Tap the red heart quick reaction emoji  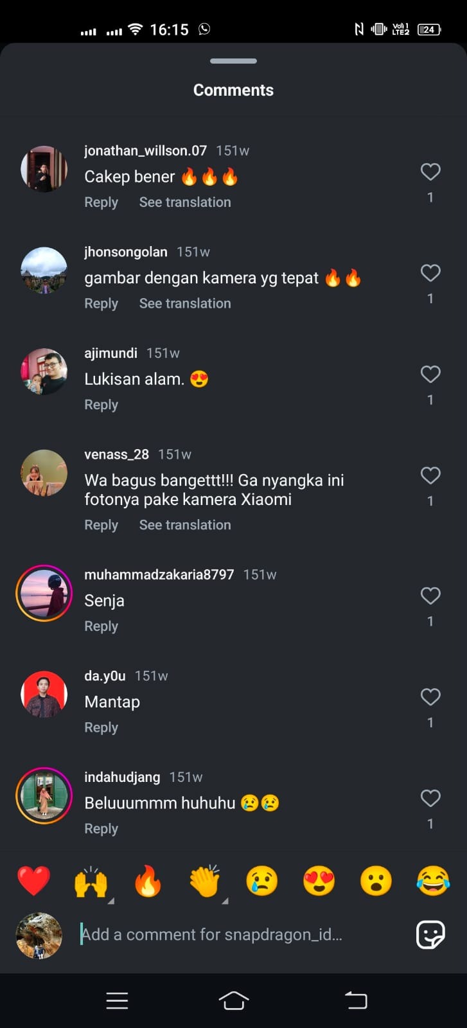pyautogui.click(x=33, y=880)
